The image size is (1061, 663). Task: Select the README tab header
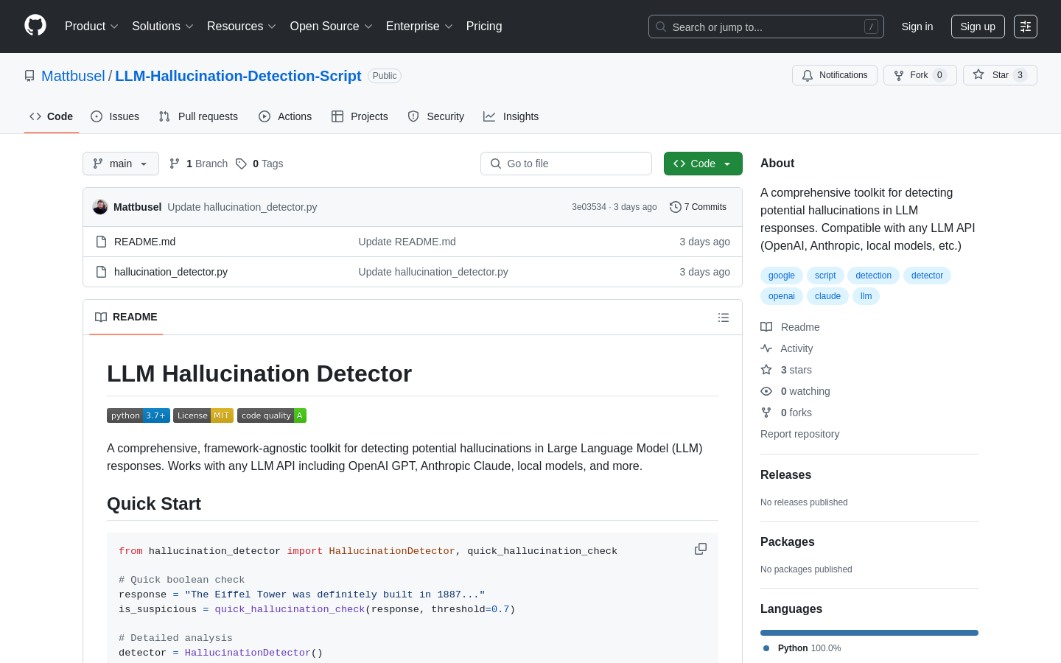click(126, 318)
